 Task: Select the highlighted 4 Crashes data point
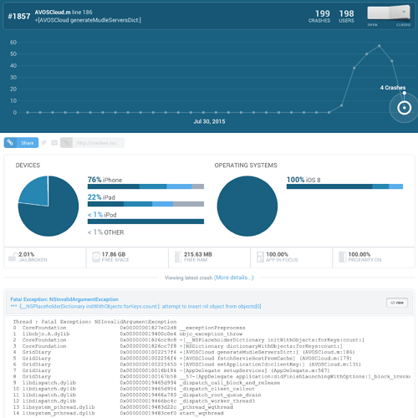404,108
